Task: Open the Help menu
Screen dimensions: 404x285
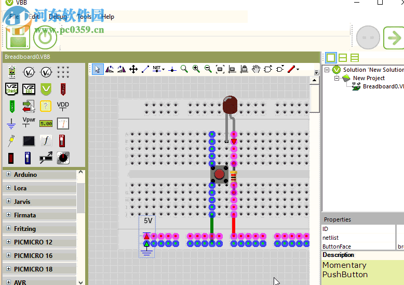Action: click(107, 17)
